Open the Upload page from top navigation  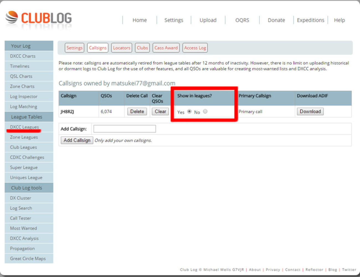coord(208,20)
